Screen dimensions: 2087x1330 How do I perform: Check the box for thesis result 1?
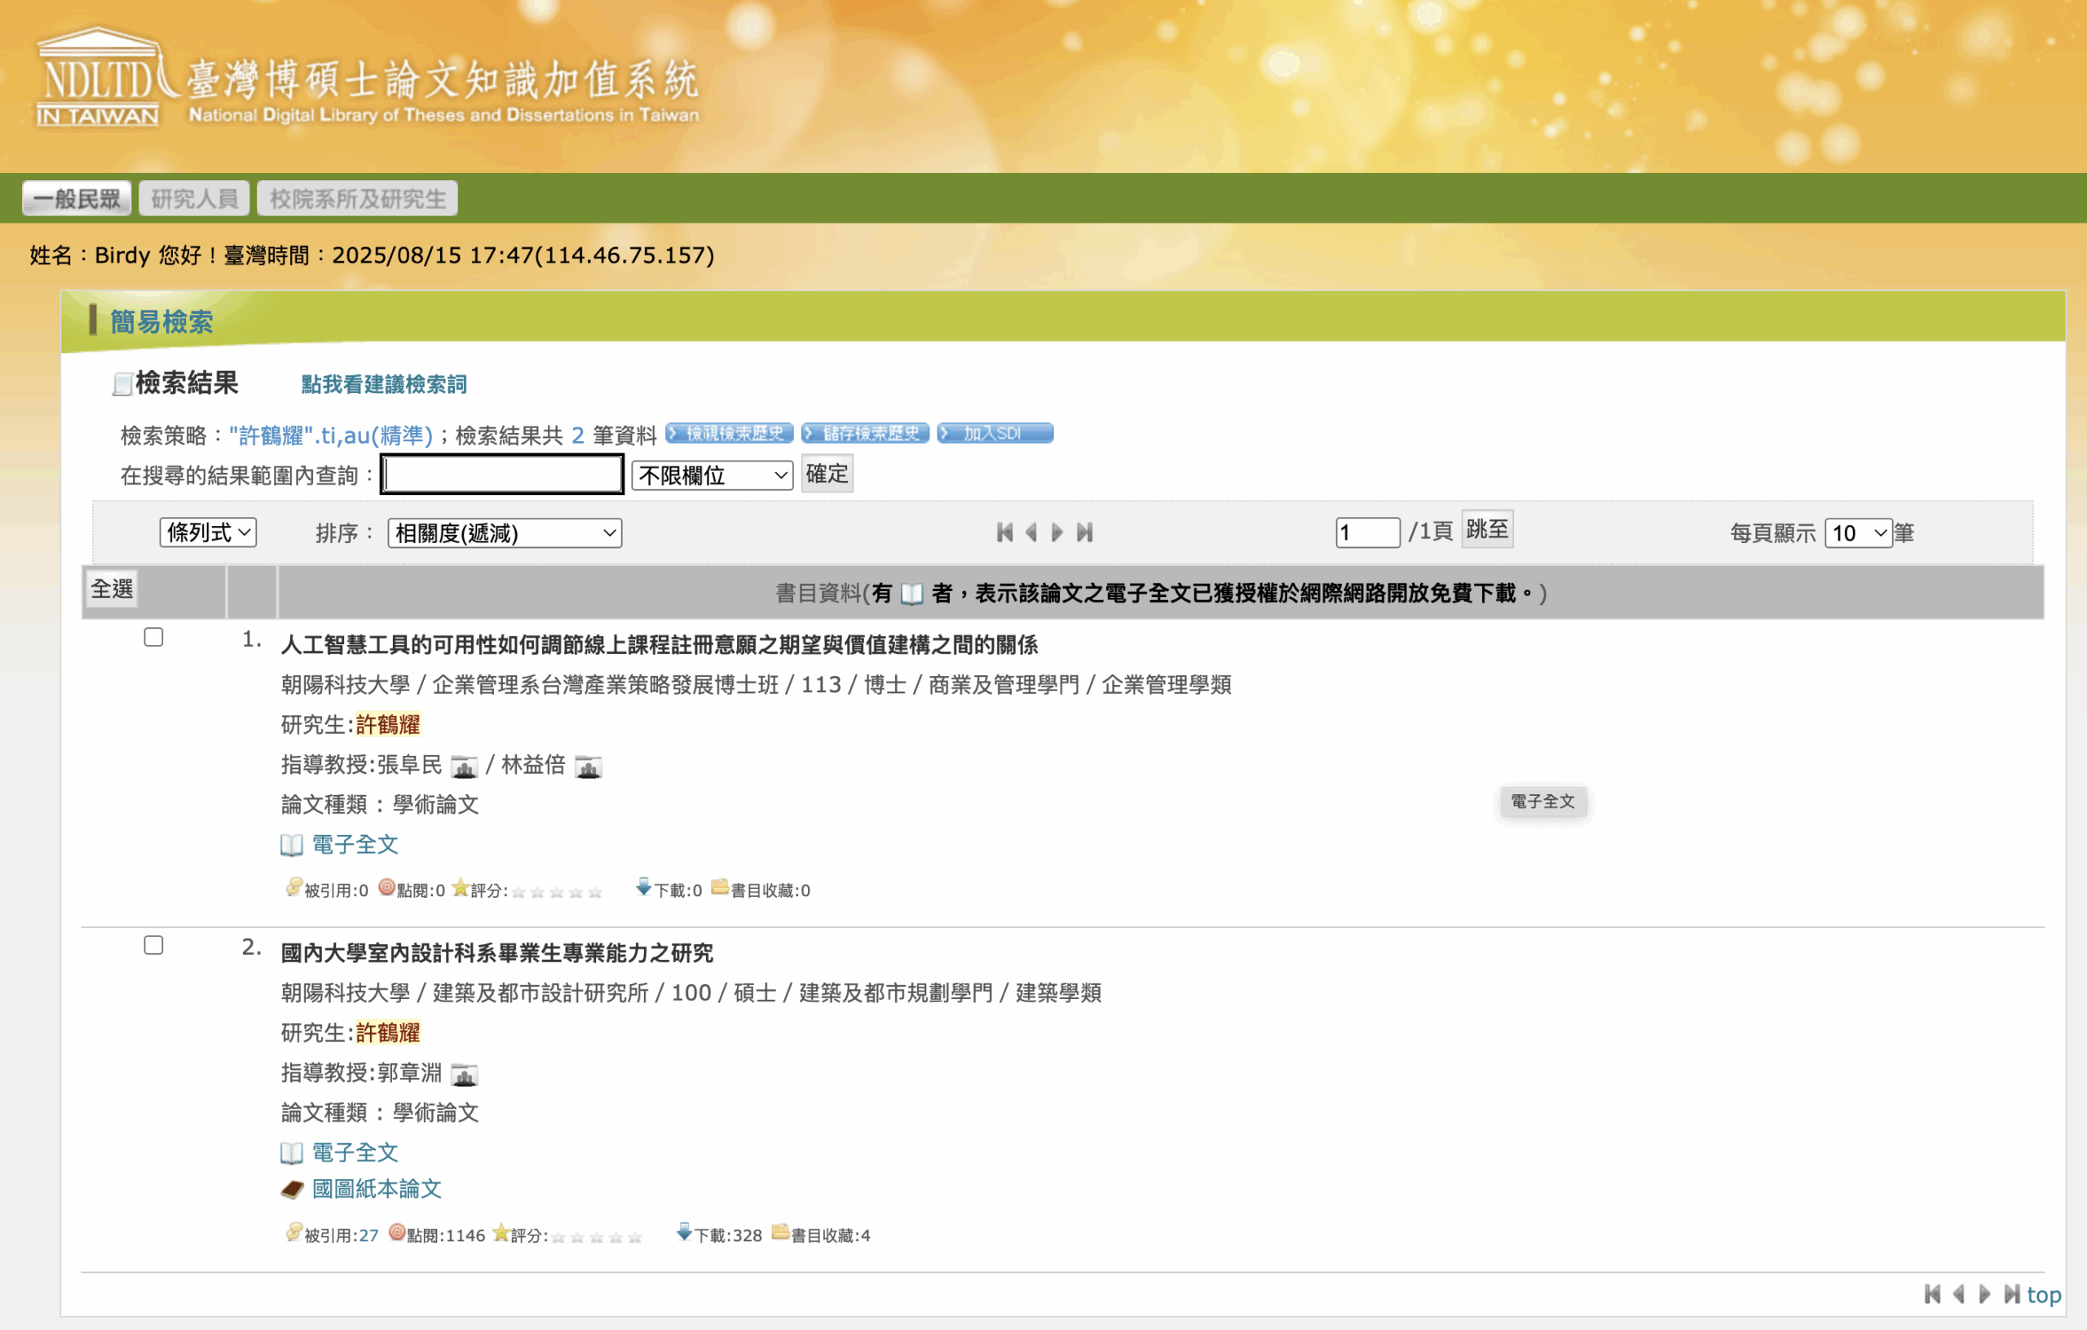click(154, 637)
